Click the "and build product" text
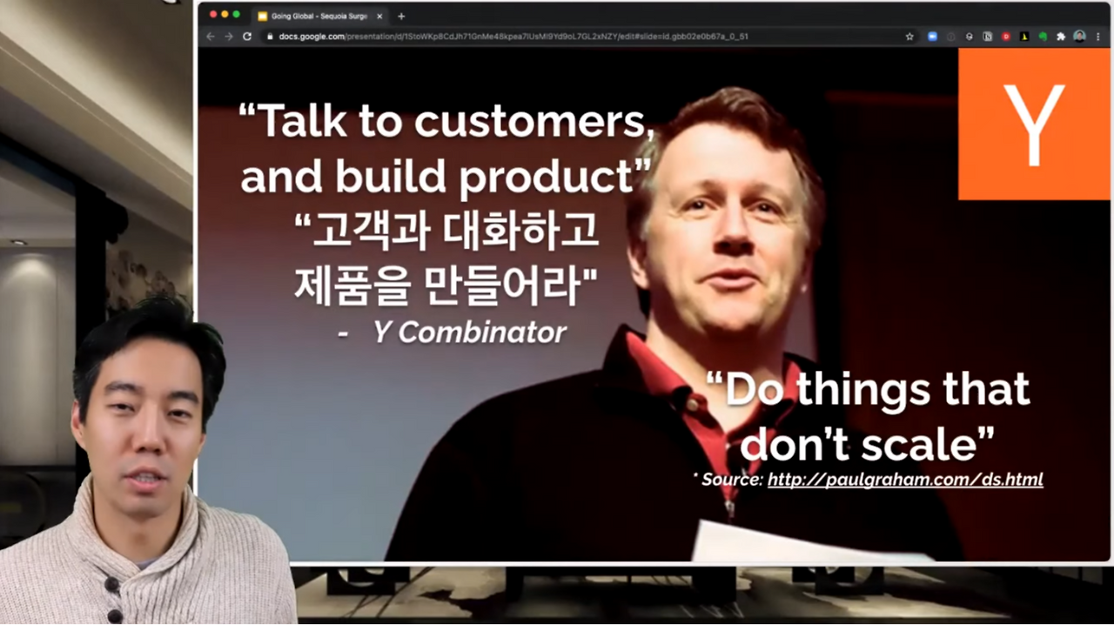This screenshot has height=625, width=1114. (446, 176)
